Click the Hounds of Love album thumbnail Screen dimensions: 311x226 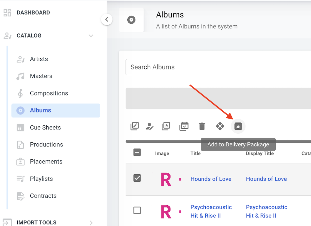coord(166,179)
